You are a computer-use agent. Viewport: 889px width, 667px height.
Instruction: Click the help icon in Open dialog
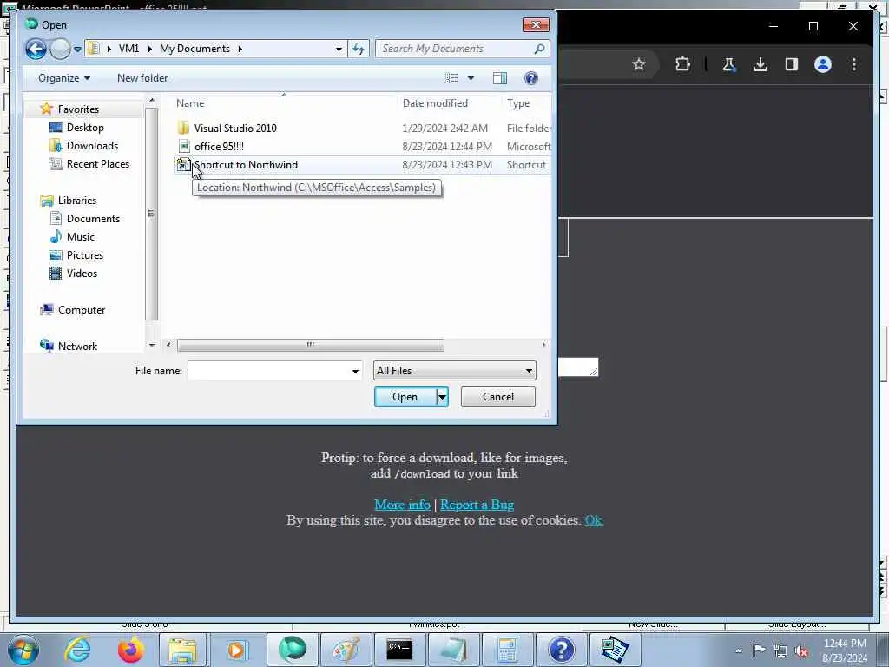coord(531,78)
